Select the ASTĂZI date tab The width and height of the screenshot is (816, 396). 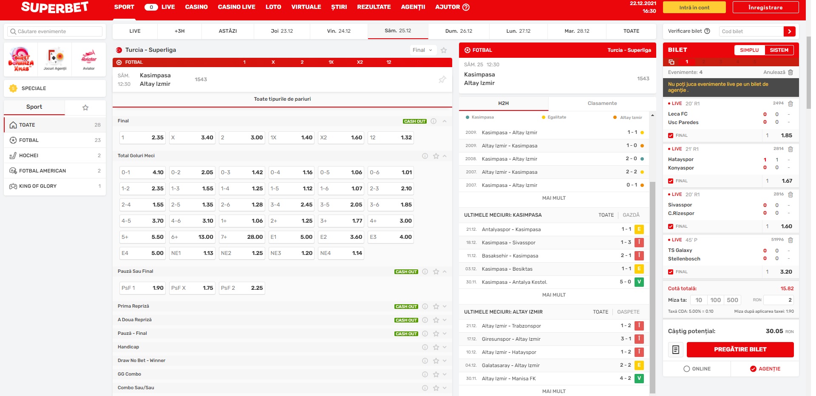(x=228, y=31)
